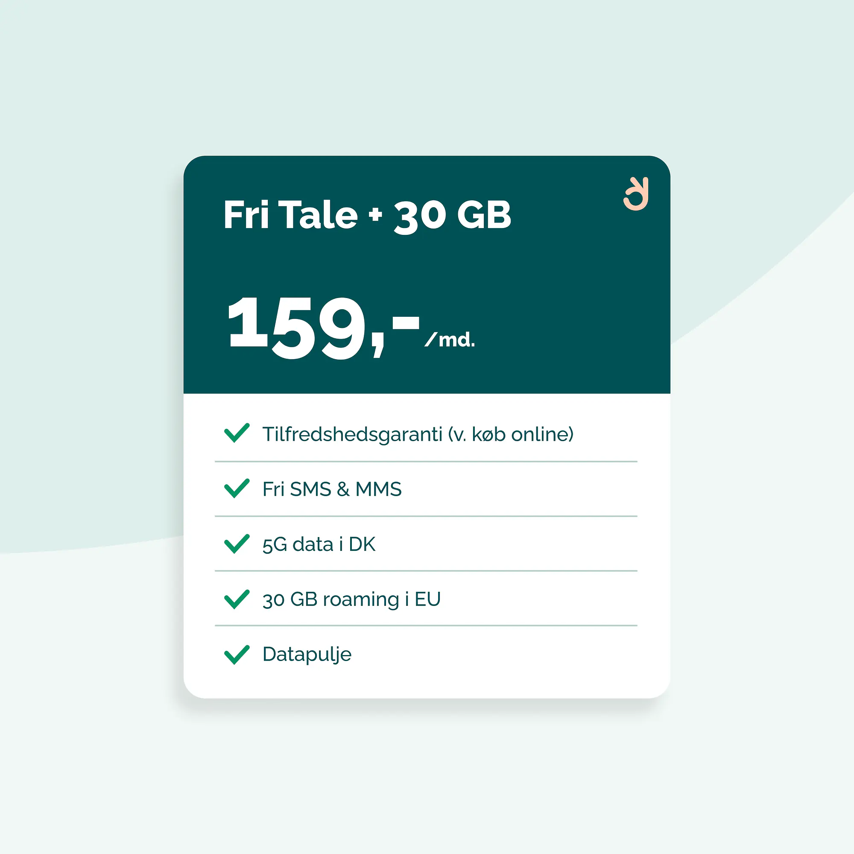Click "DK" in the 5G data row
Screen dimensions: 854x854
(x=362, y=544)
